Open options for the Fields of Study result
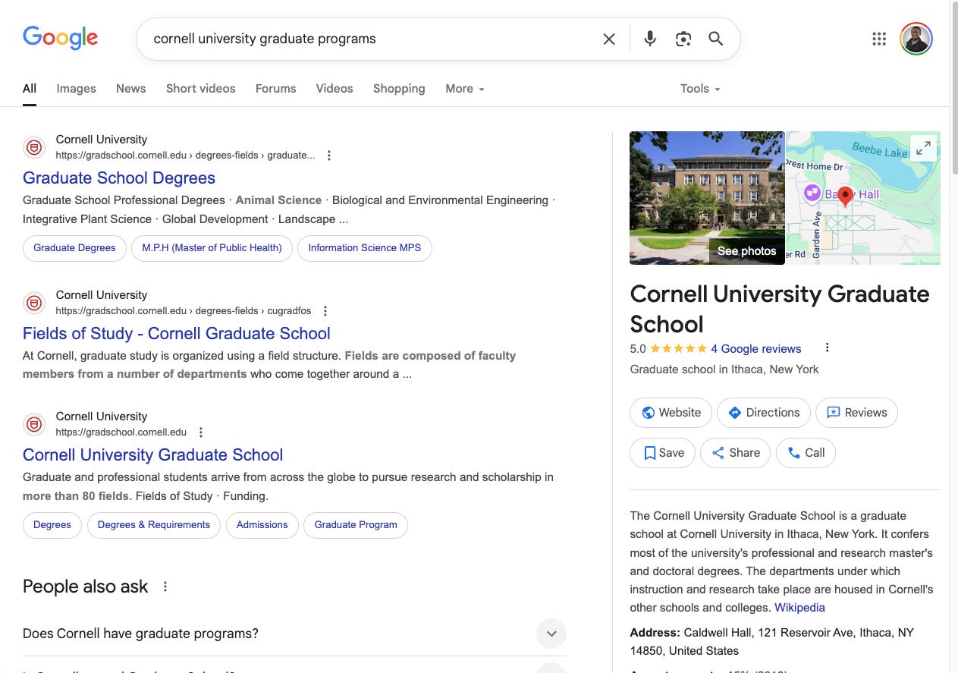This screenshot has width=958, height=673. (x=325, y=311)
